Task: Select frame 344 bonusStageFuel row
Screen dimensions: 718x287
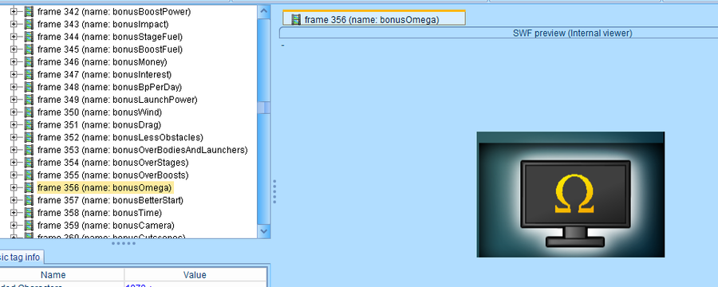Action: 110,37
